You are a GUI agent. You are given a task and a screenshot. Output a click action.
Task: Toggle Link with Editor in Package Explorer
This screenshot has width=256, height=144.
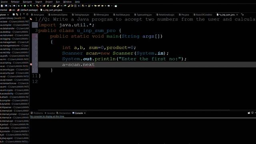[x=17, y=14]
